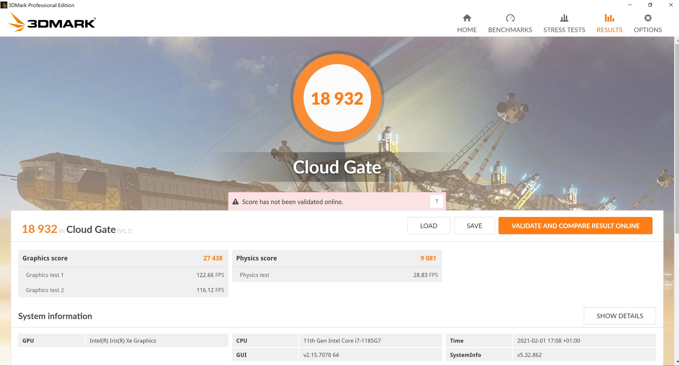This screenshot has height=366, width=679.
Task: Click the 3DMark title bar app icon
Action: 4,5
